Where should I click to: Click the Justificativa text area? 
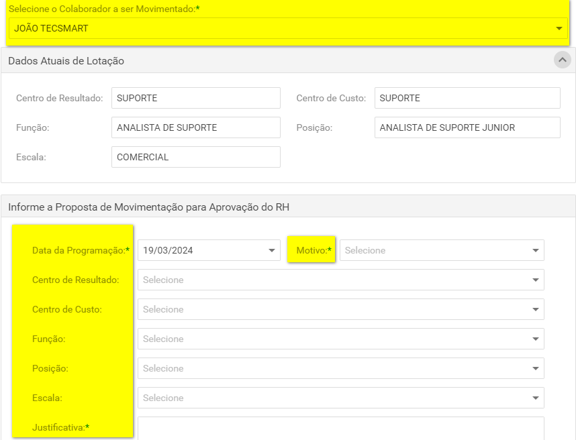341,428
